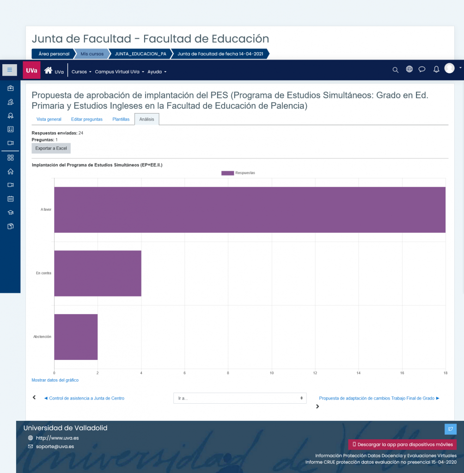Open Mostrar datos del gráfico link
This screenshot has height=473, width=464.
pos(55,380)
